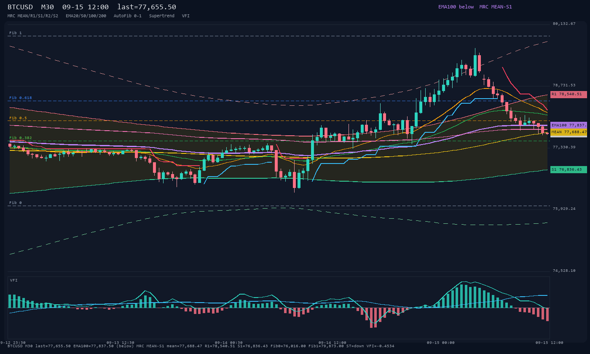
Task: Click the MRC MEAN/R1/S1/R2/S2 indicator label
Action: tap(33, 16)
